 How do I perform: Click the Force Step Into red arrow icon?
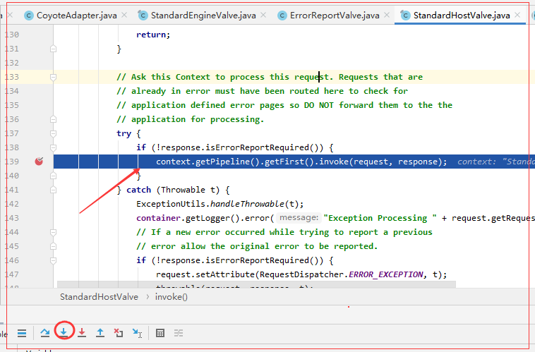[82, 332]
